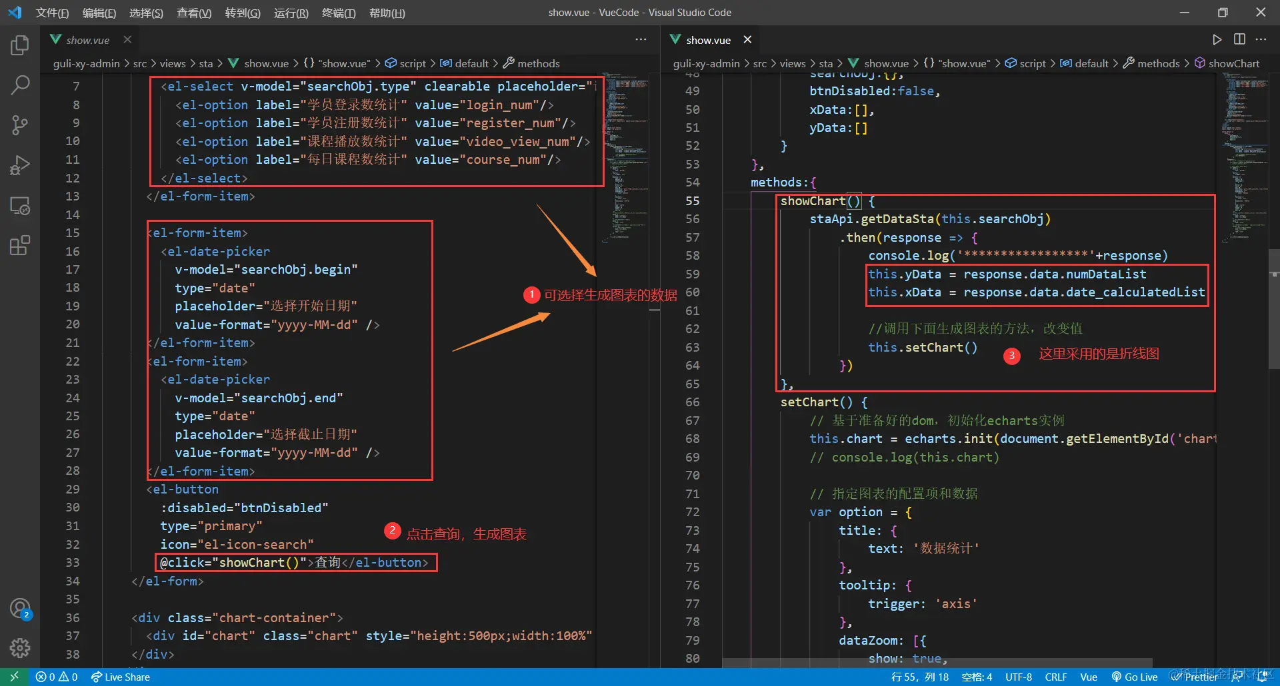Open errors and warnings count in status bar
This screenshot has height=686, width=1280.
(x=57, y=677)
